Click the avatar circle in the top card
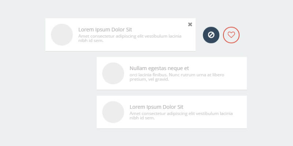The width and height of the screenshot is (293, 146). 62,35
